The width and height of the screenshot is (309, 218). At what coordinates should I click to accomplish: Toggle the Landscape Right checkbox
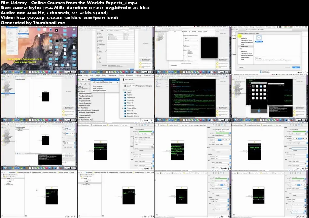(x=260, y=72)
